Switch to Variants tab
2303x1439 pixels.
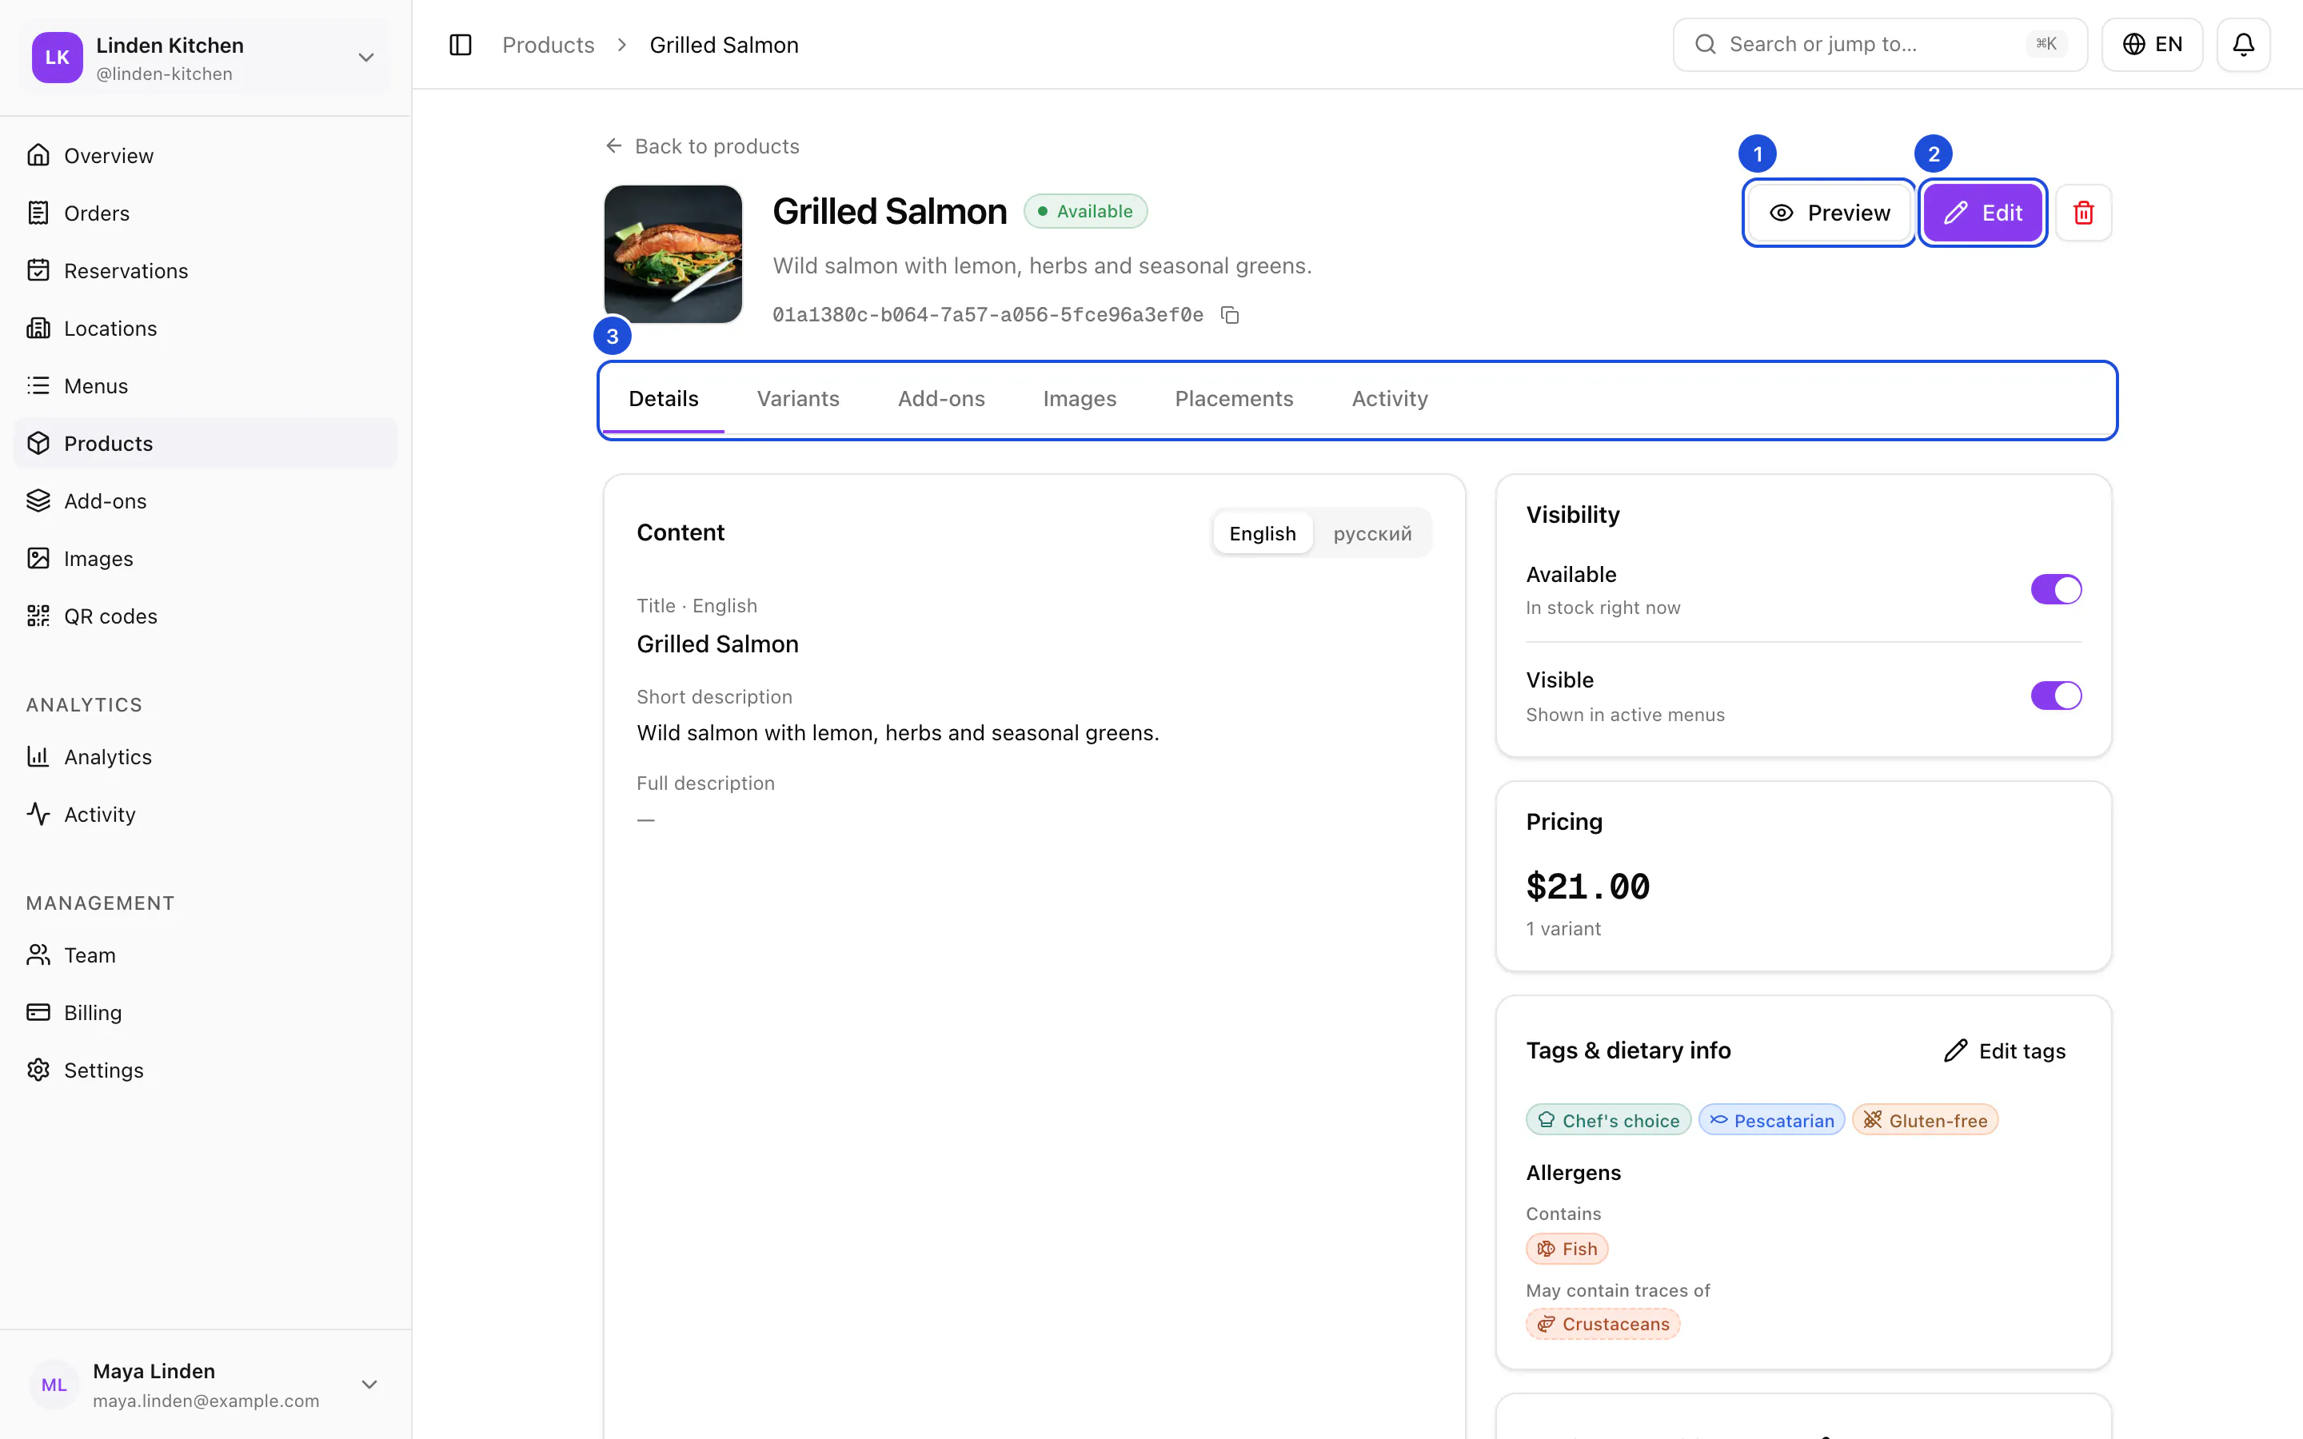pyautogui.click(x=797, y=399)
